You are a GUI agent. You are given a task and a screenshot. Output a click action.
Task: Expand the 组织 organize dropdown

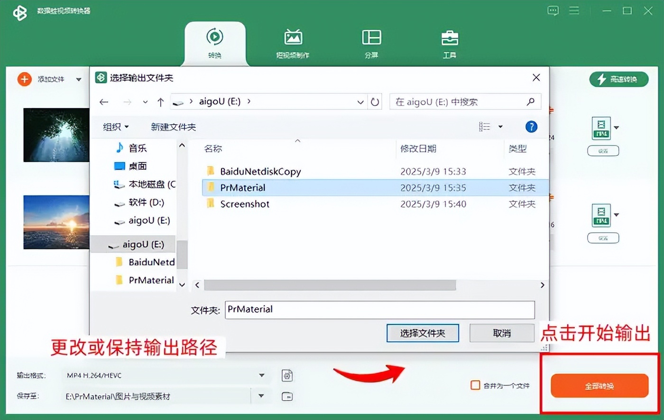pyautogui.click(x=114, y=127)
